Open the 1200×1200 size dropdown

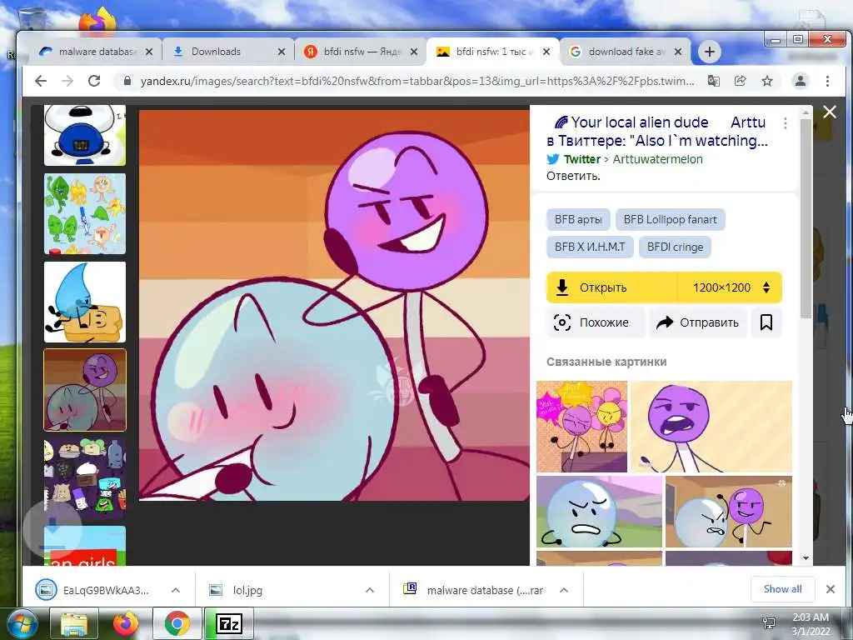pyautogui.click(x=730, y=287)
